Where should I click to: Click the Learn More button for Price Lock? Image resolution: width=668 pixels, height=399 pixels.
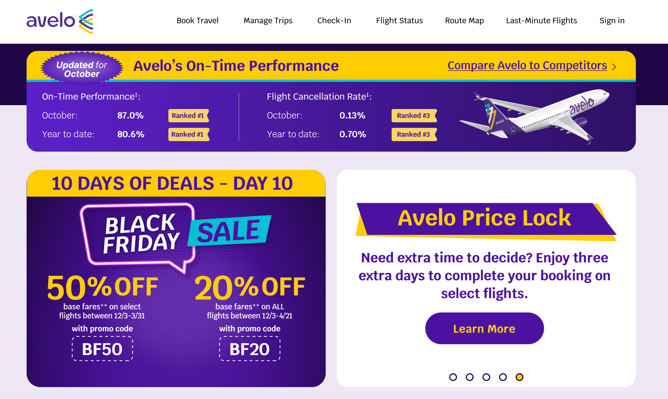tap(484, 328)
